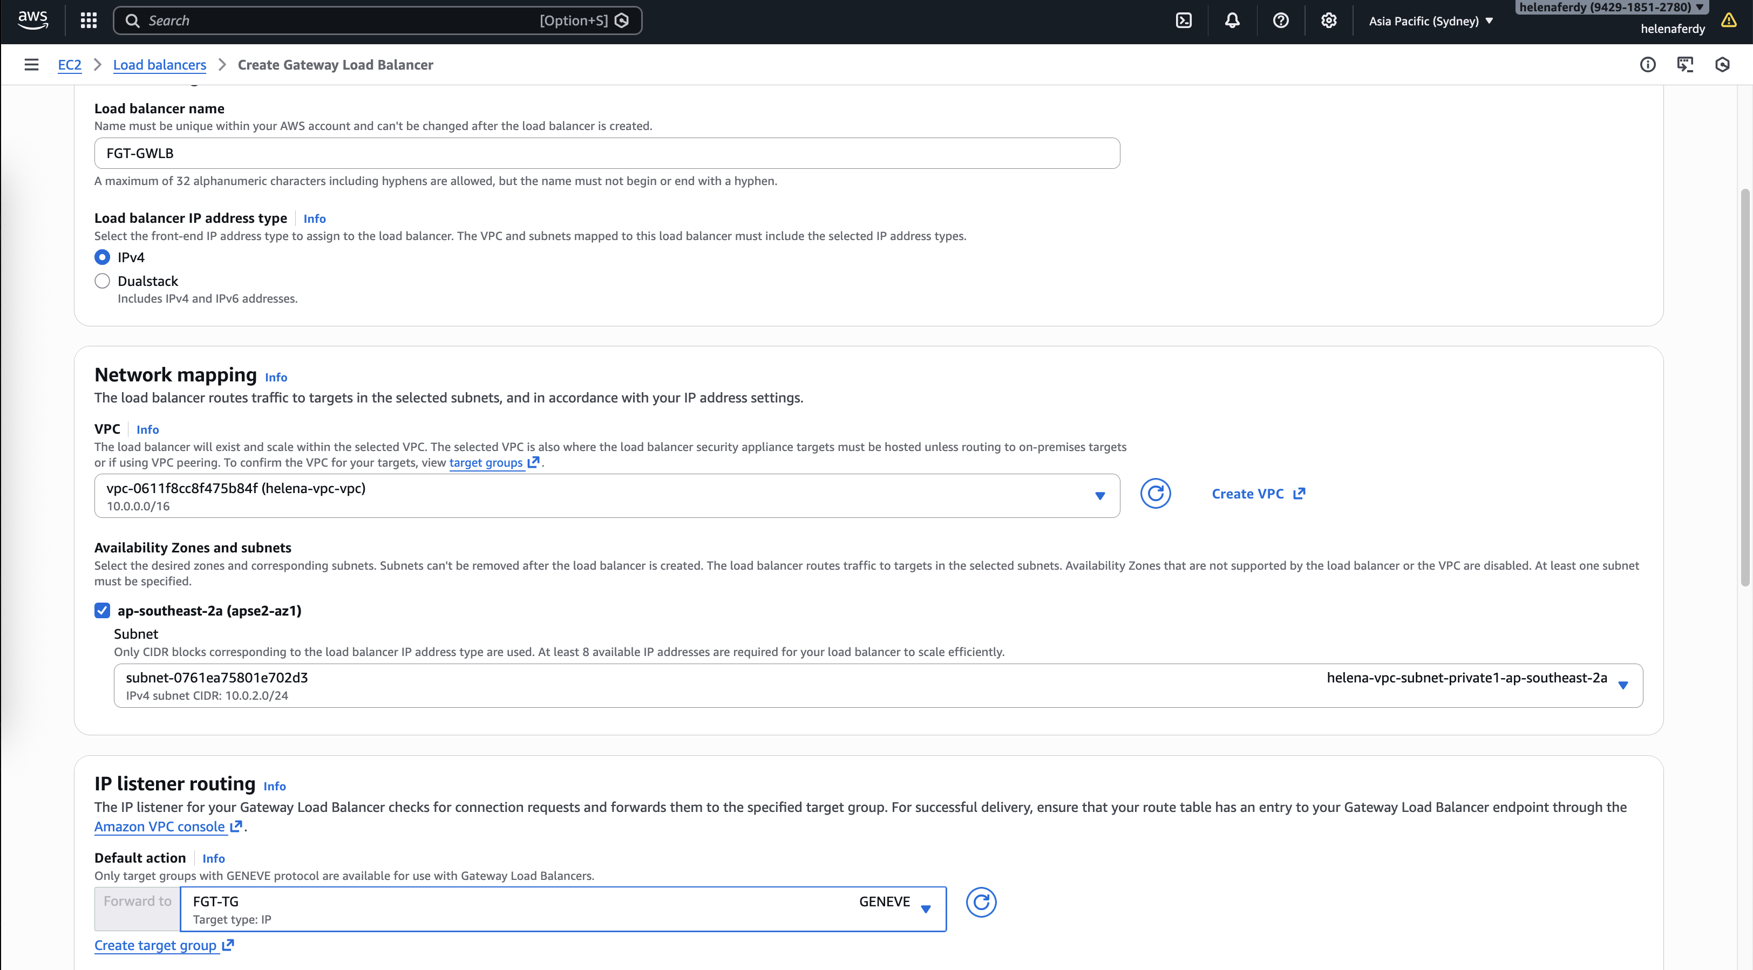Screen dimensions: 1753x970
Task: Select the IPv4 address type
Action: click(102, 257)
